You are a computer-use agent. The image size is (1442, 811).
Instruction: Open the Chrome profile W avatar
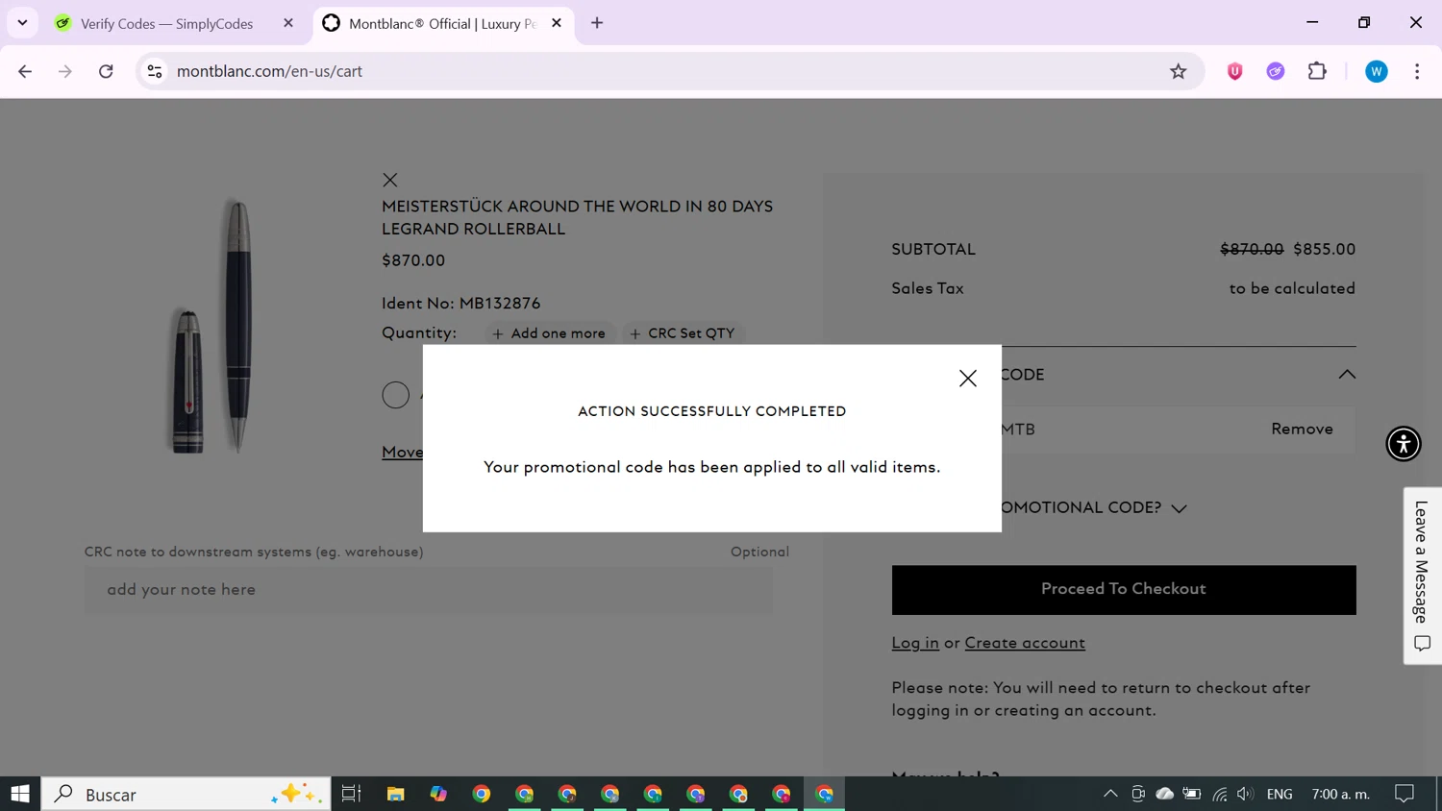1376,71
